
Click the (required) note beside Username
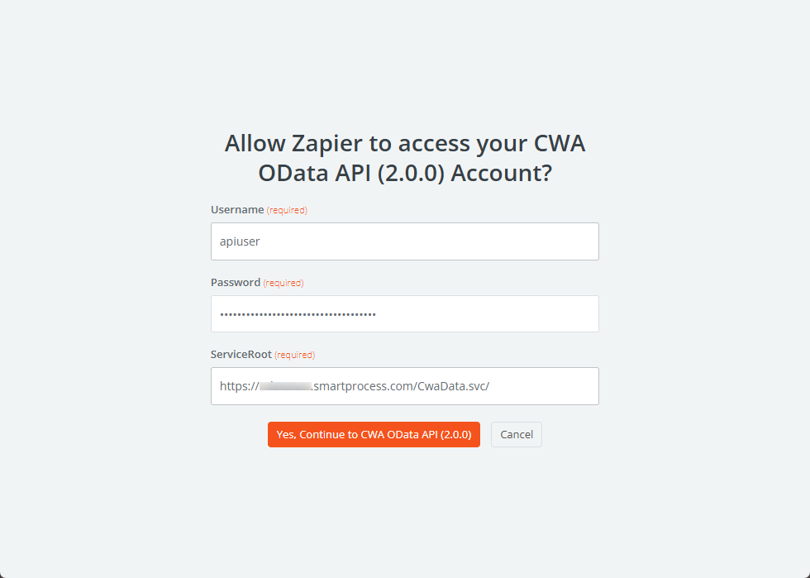[x=287, y=211]
